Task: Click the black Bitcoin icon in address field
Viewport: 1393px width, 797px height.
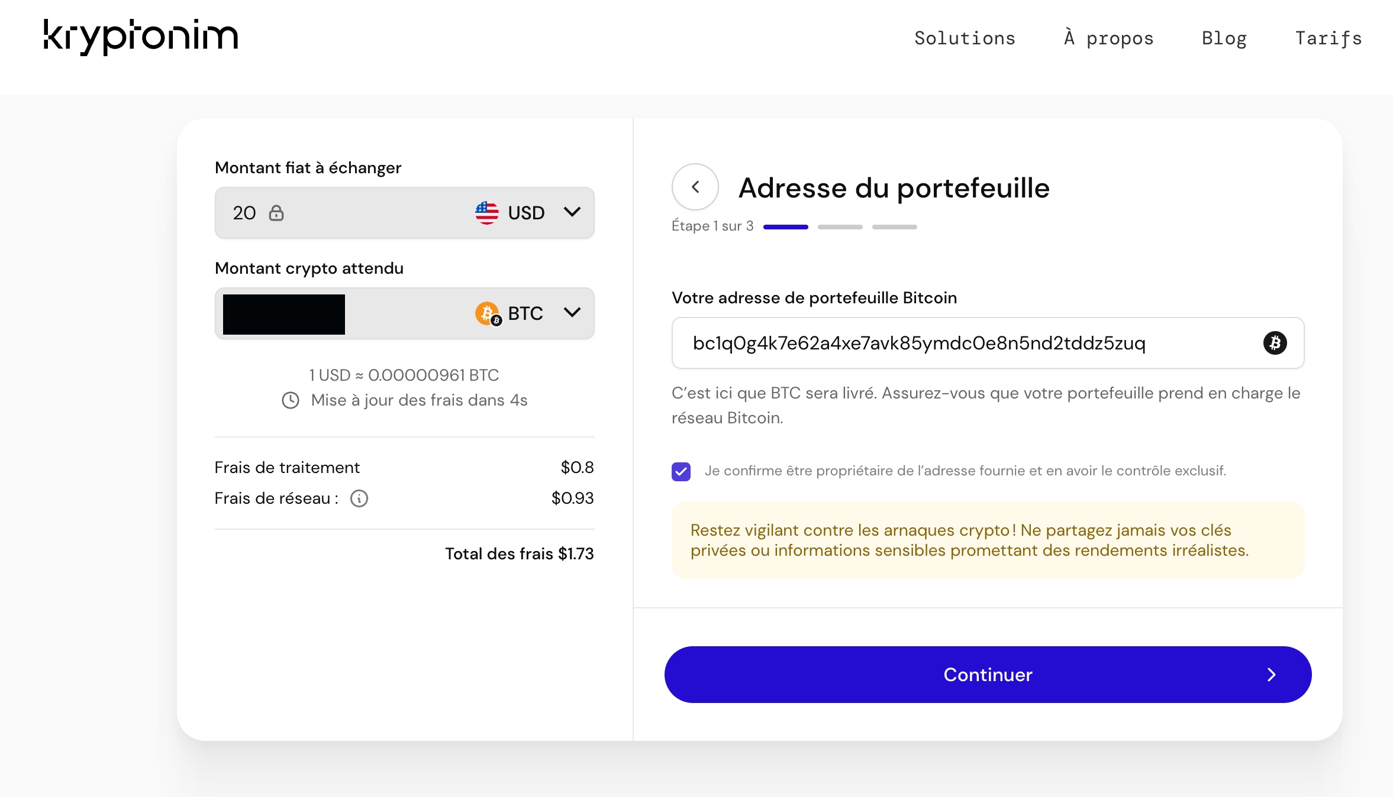Action: (1275, 343)
